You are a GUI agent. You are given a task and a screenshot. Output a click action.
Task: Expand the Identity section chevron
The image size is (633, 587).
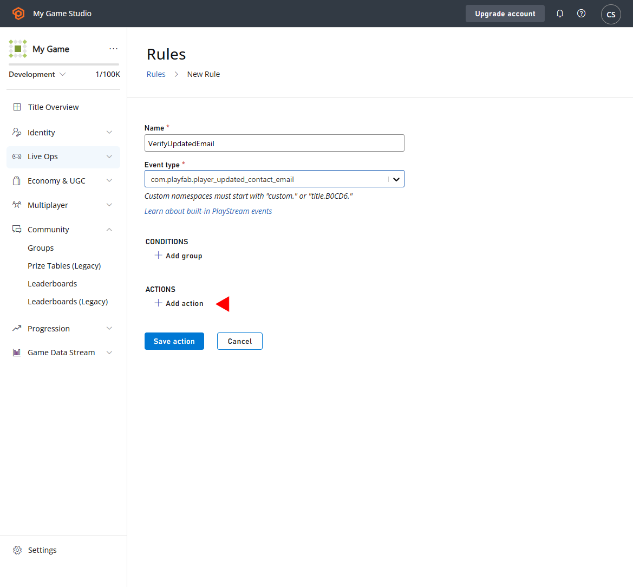(109, 133)
